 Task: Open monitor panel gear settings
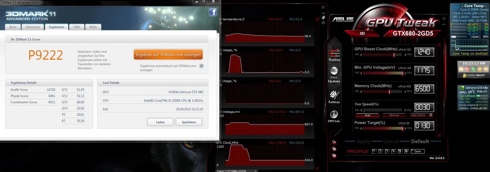click(323, 23)
